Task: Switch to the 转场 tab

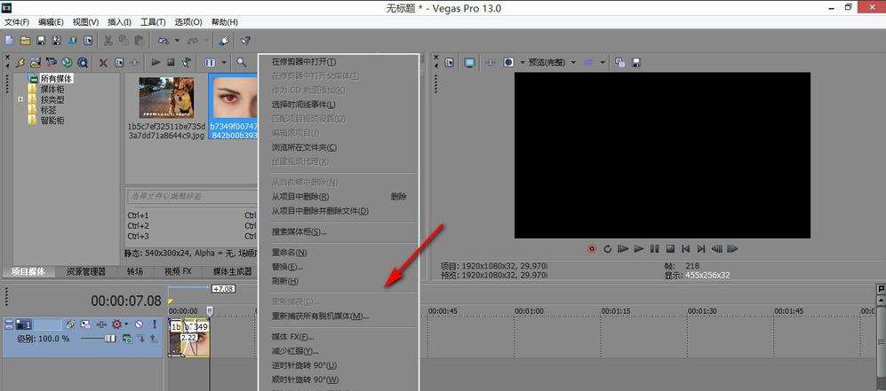Action: [x=135, y=271]
